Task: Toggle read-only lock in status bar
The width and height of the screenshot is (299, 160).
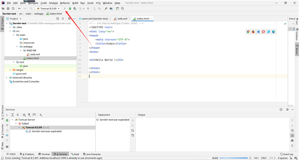Action: tap(291, 158)
